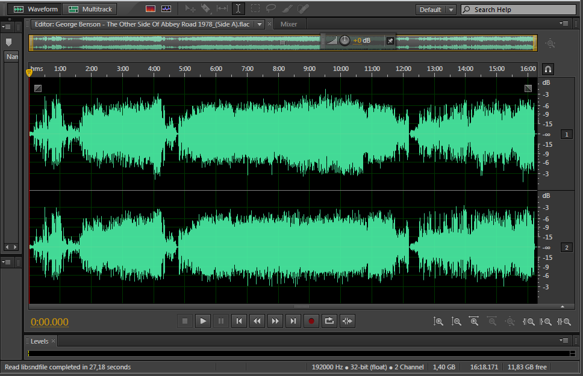This screenshot has height=376, width=583.
Task: Zoom out full on all axes
Action: (x=510, y=321)
